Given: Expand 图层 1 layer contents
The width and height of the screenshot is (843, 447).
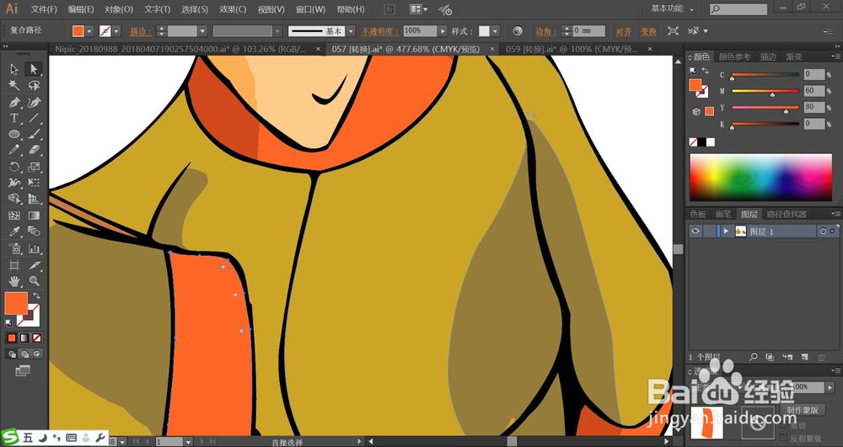Looking at the screenshot, I should (x=726, y=231).
